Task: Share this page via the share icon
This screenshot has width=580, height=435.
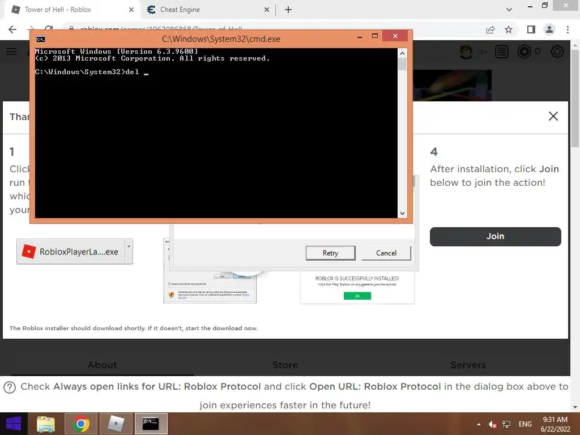Action: pos(491,29)
